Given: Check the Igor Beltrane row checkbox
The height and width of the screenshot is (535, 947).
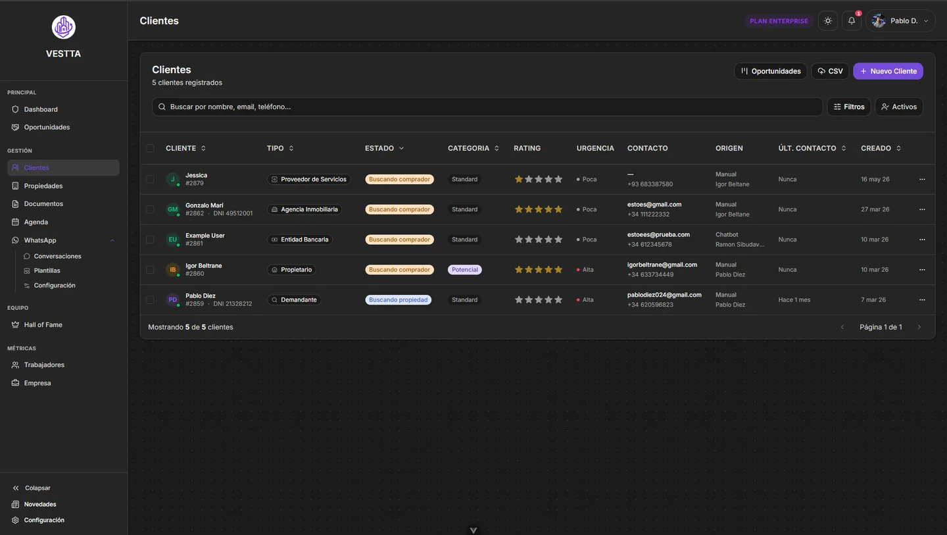Looking at the screenshot, I should (x=150, y=270).
